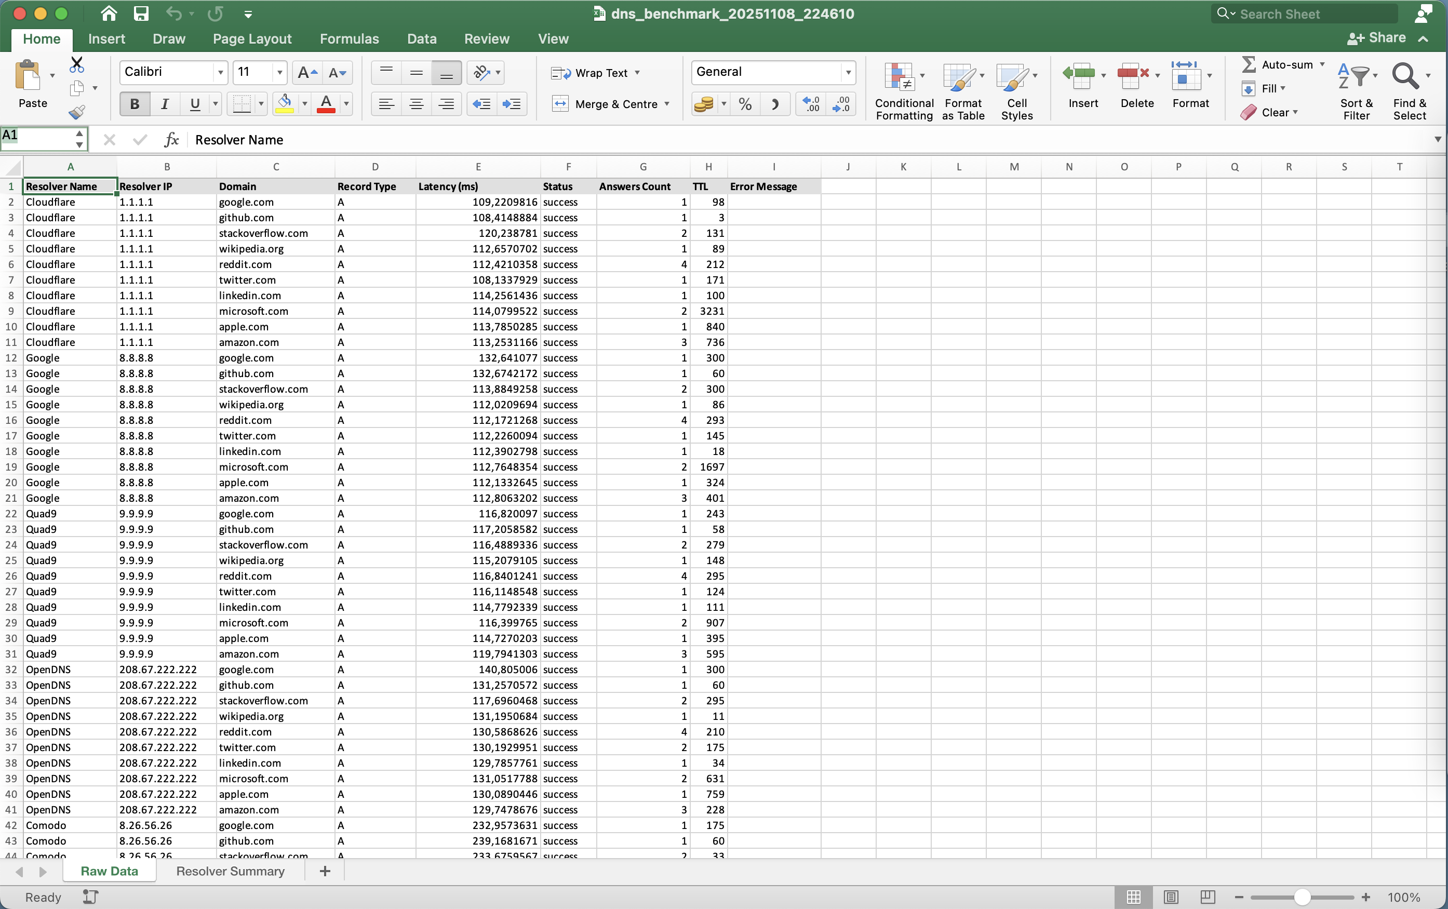This screenshot has height=909, width=1448.
Task: Click the Insert function fx icon
Action: pos(171,140)
